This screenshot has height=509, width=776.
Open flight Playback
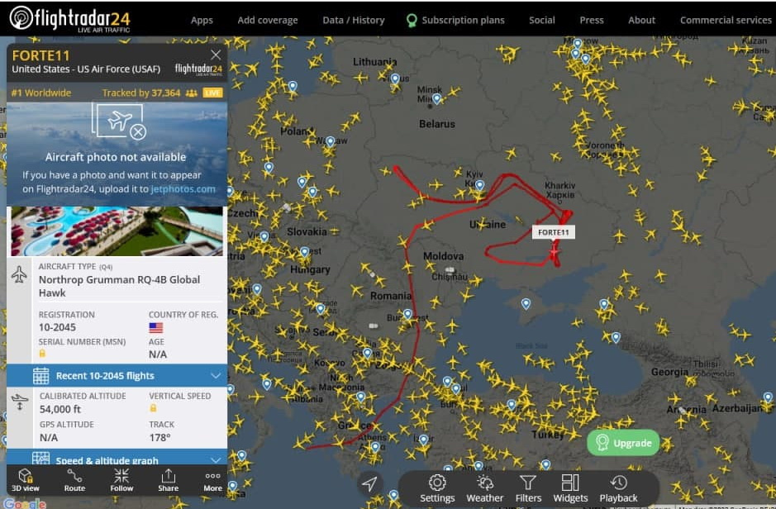[x=619, y=488]
